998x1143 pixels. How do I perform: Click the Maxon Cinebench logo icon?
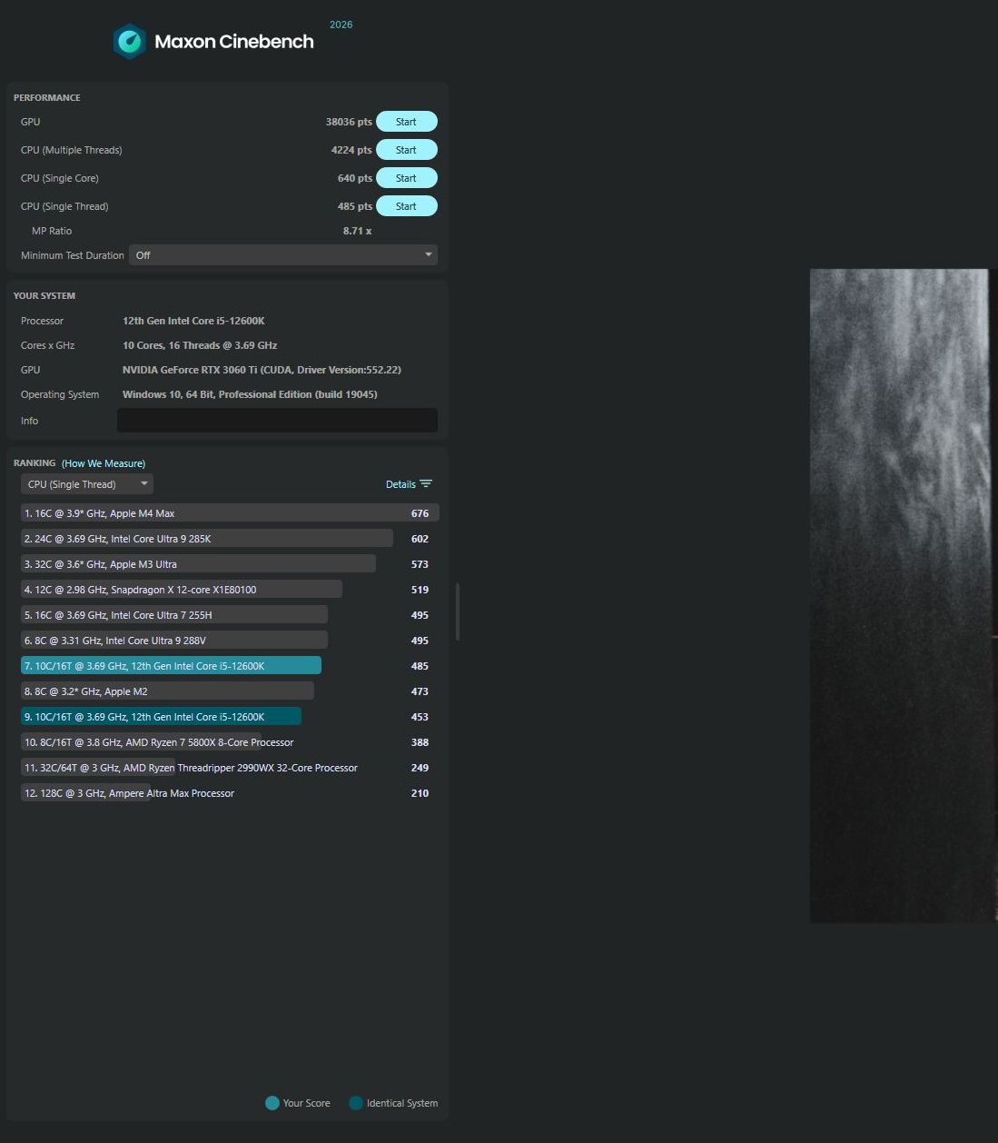click(130, 41)
